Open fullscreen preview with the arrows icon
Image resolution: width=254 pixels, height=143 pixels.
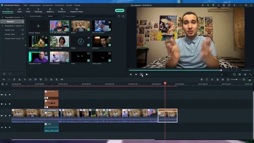click(250, 74)
